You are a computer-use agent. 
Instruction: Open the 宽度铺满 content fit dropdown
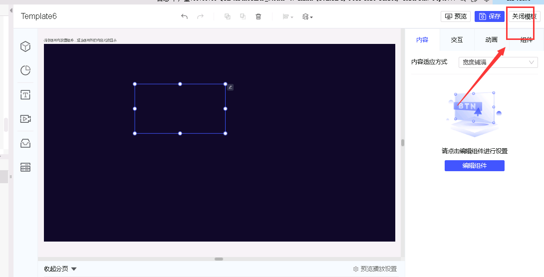498,62
